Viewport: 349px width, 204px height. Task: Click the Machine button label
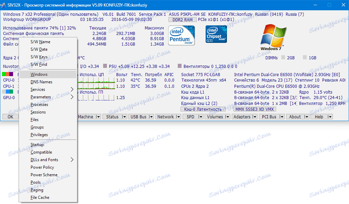86,117
